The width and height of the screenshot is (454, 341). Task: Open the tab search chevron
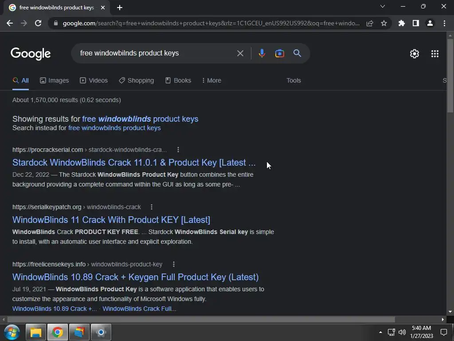(383, 6)
